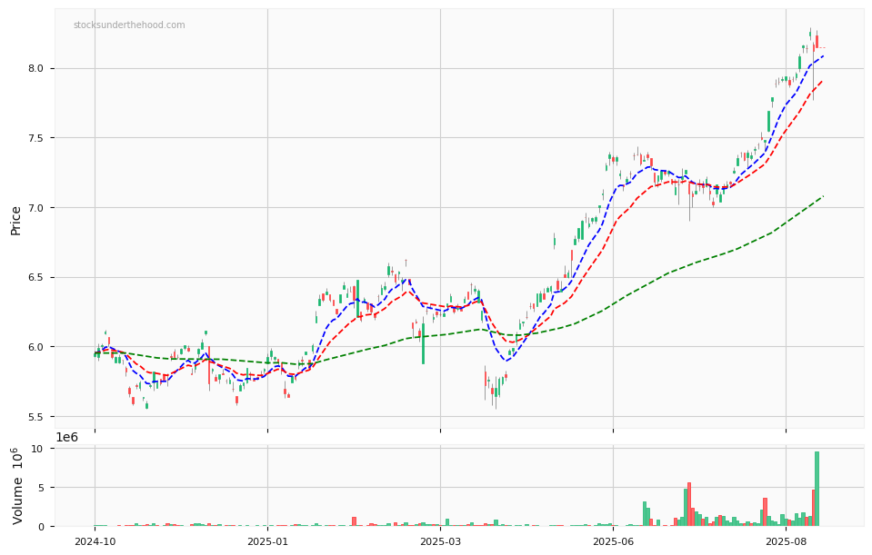Image resolution: width=872 pixels, height=555 pixels.
Task: Select the 2025-03 date tick label
Action: [x=440, y=541]
